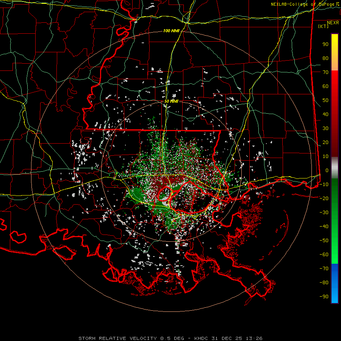Click the -20 value on velocity scale

tap(324, 199)
